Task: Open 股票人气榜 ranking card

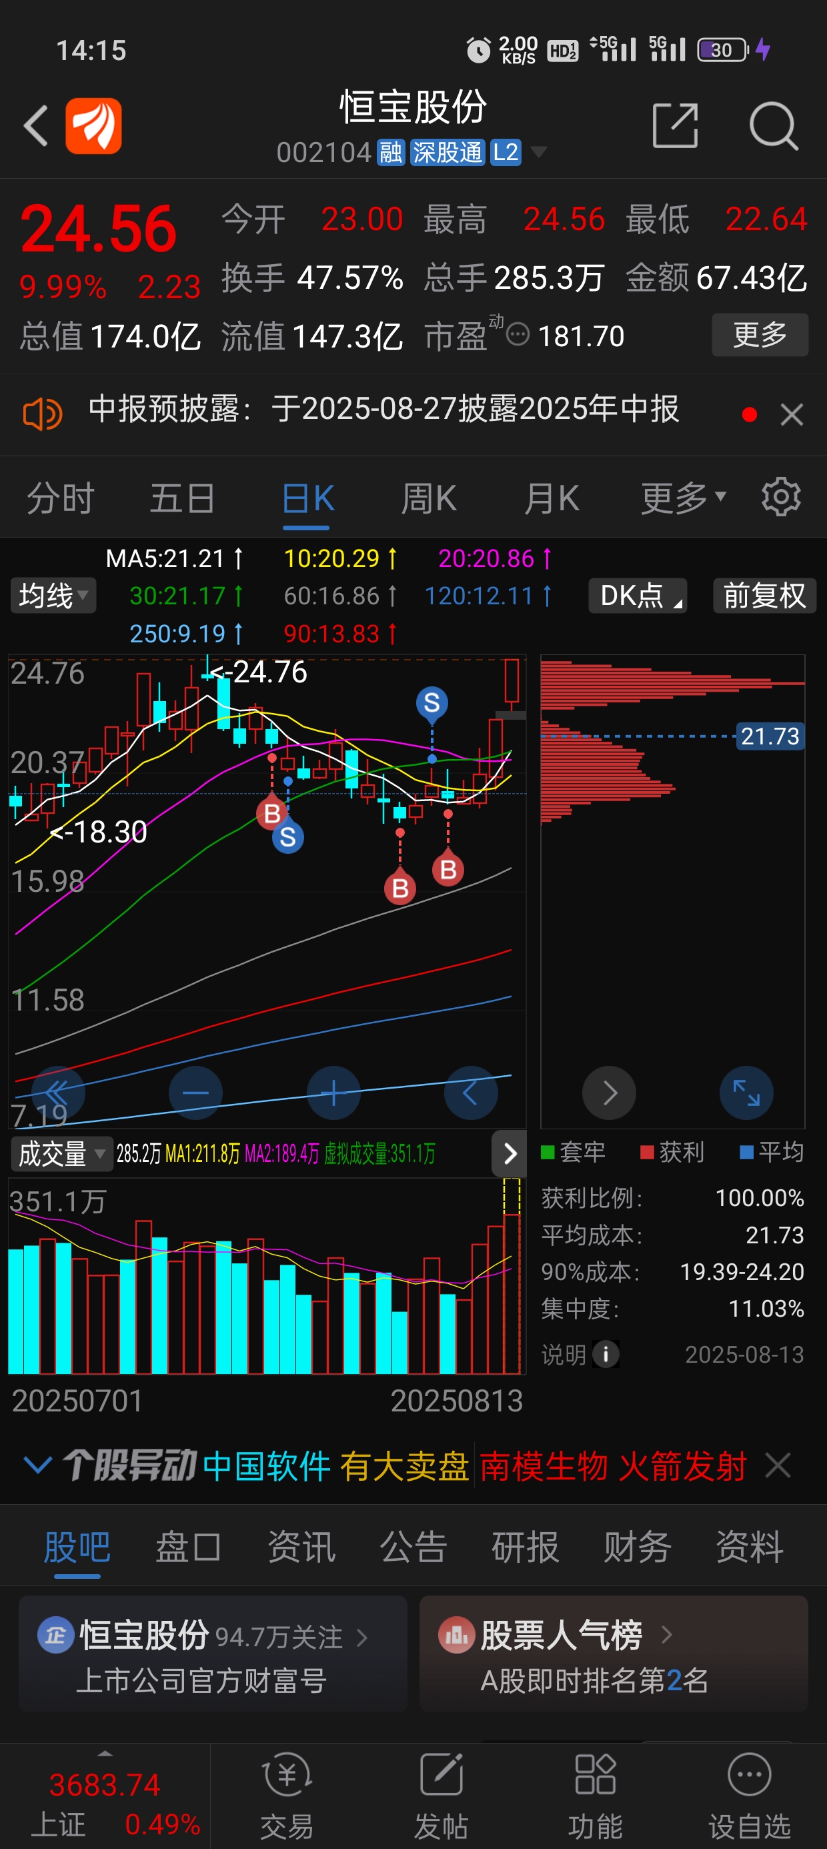Action: click(x=614, y=1655)
